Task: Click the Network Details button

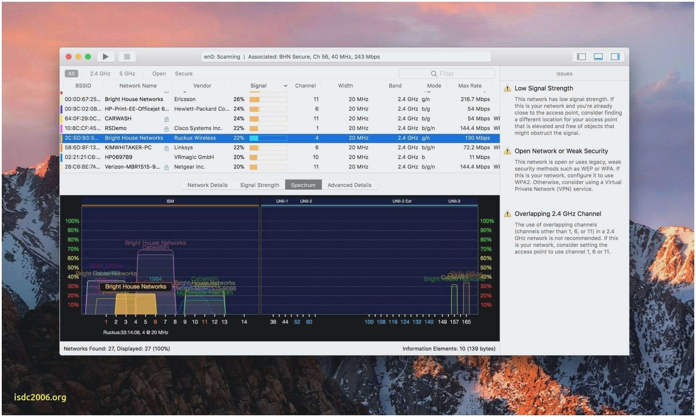Action: click(x=207, y=185)
